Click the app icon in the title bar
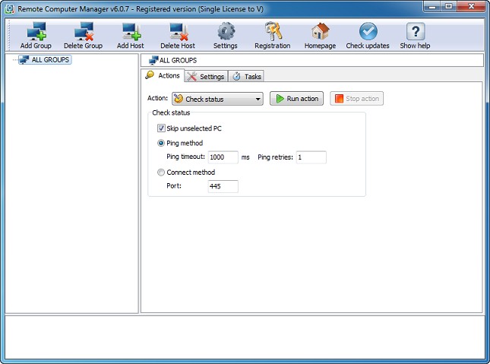Image resolution: width=490 pixels, height=364 pixels. tap(9, 9)
